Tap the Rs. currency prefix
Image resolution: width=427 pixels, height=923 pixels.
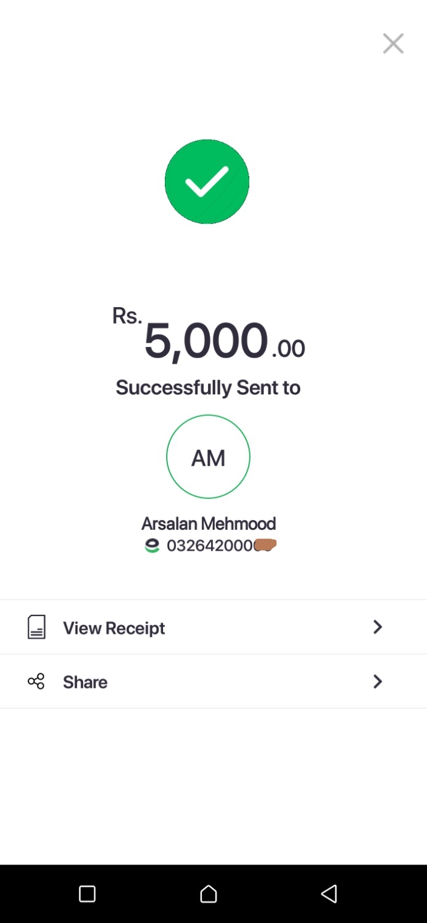(x=127, y=316)
